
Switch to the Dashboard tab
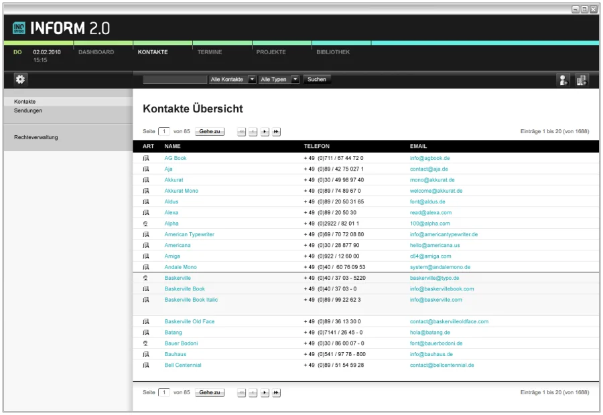point(96,52)
